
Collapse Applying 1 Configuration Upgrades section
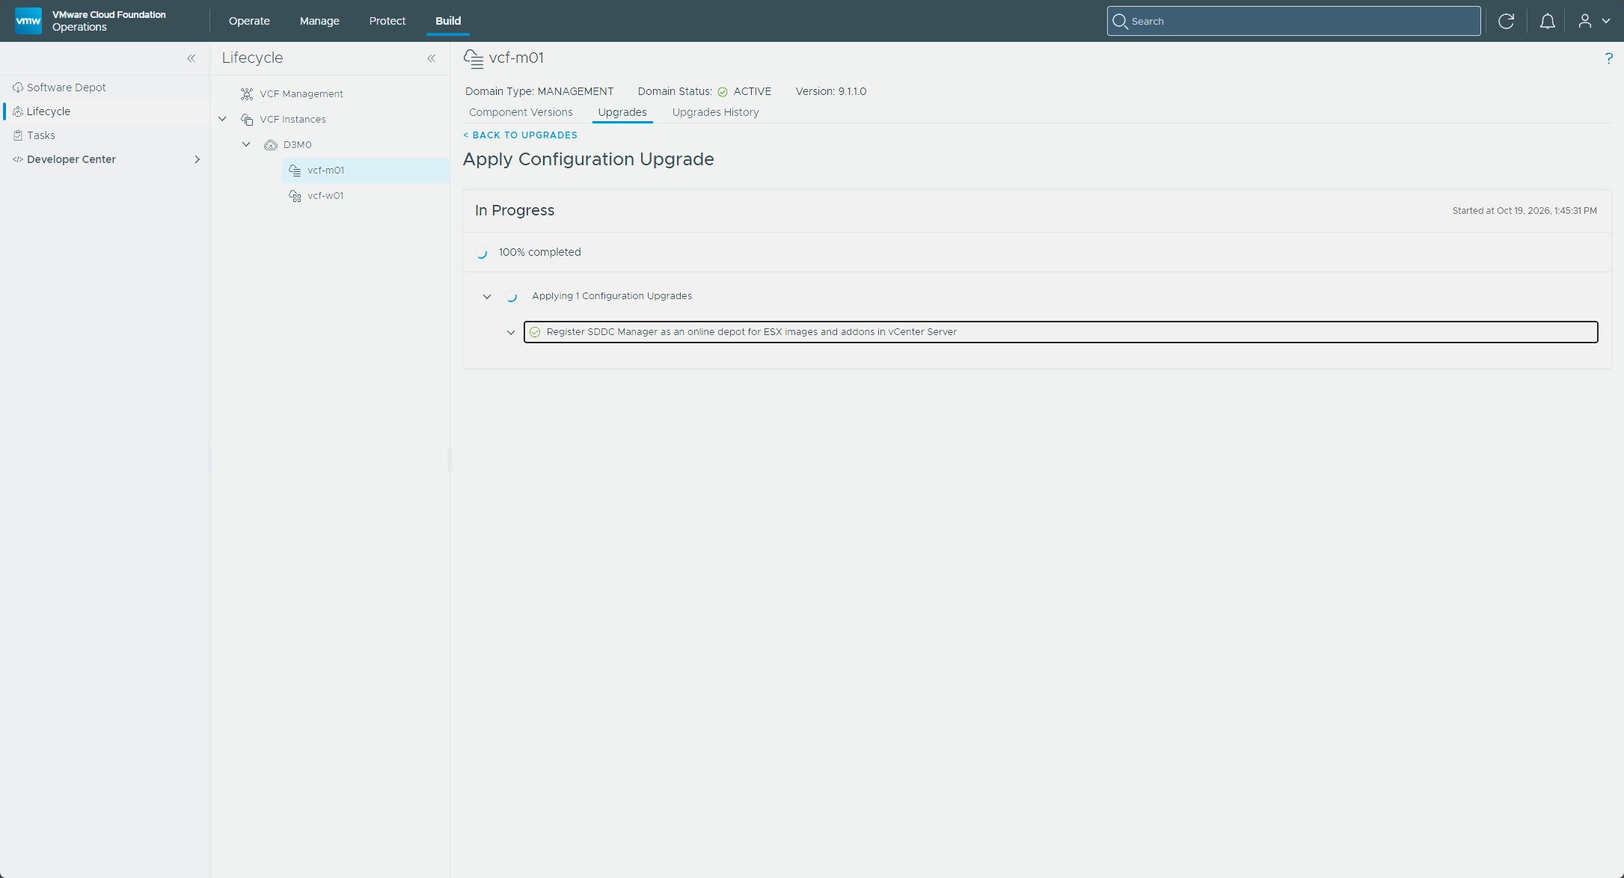tap(487, 297)
